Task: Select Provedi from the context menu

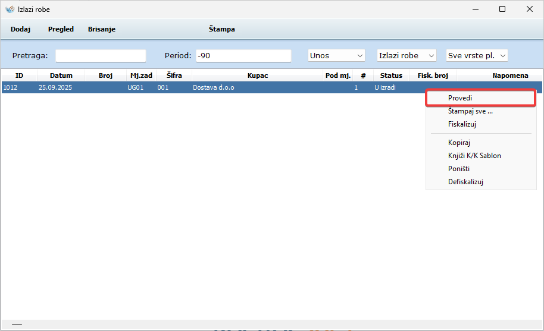Action: click(460, 98)
